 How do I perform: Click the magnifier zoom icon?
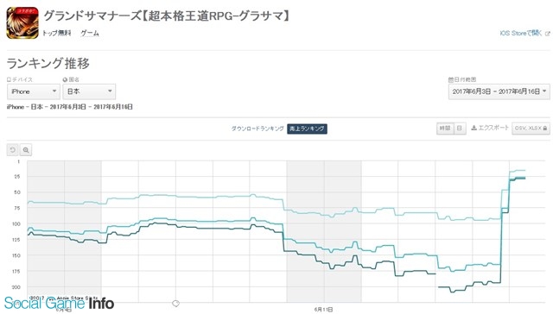pyautogui.click(x=26, y=150)
